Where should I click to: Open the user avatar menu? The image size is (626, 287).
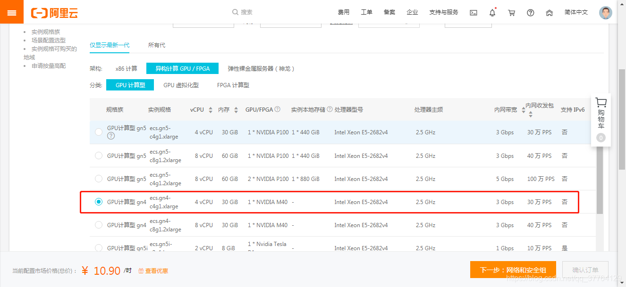(605, 13)
